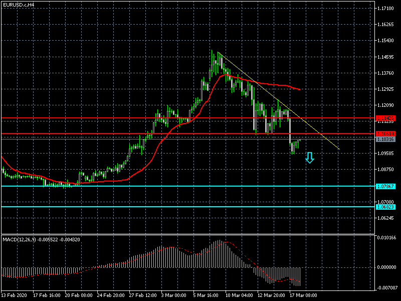Click the 1.17100 price scale value
Viewport: 401px width, 301px height.
[x=385, y=9]
